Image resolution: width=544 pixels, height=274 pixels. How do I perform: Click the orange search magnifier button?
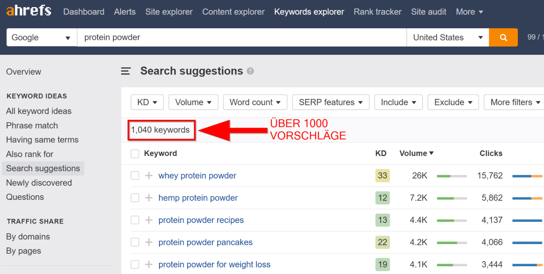click(x=503, y=37)
